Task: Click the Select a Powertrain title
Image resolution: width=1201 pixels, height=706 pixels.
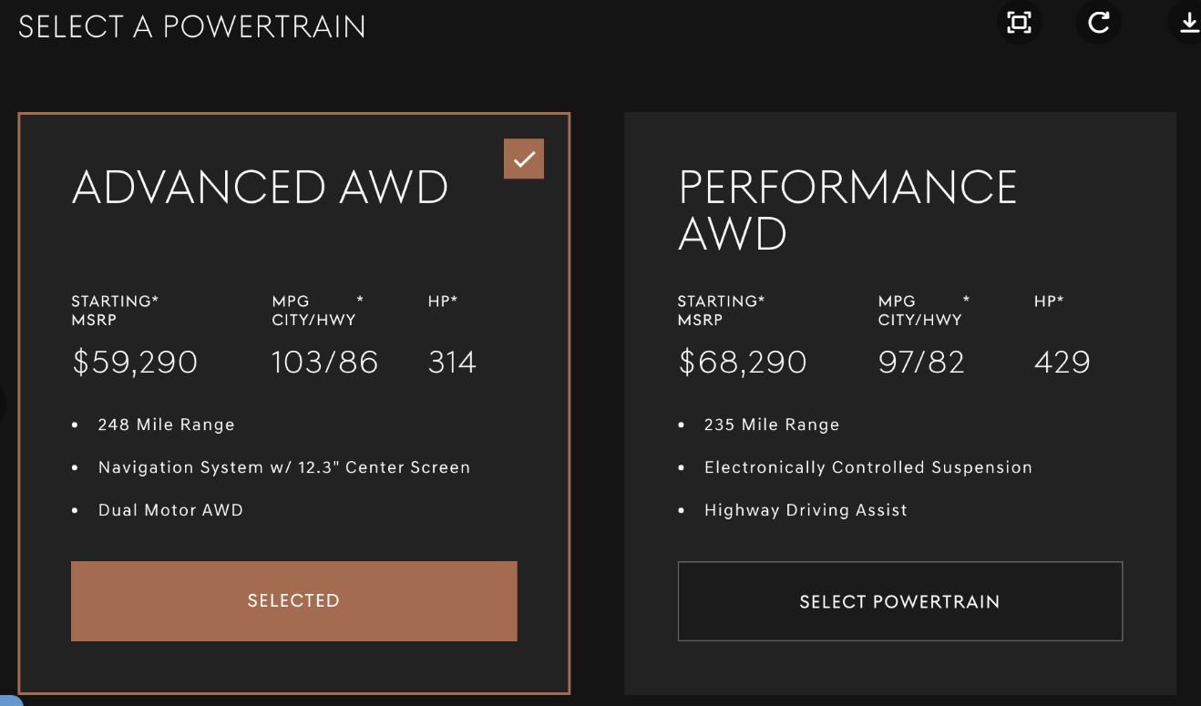Action: coord(191,26)
